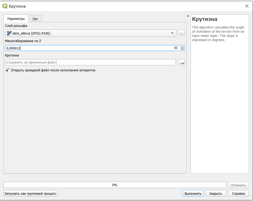254x201 pixels.
Task: Click the 0% progress bar
Action: tap(115, 185)
